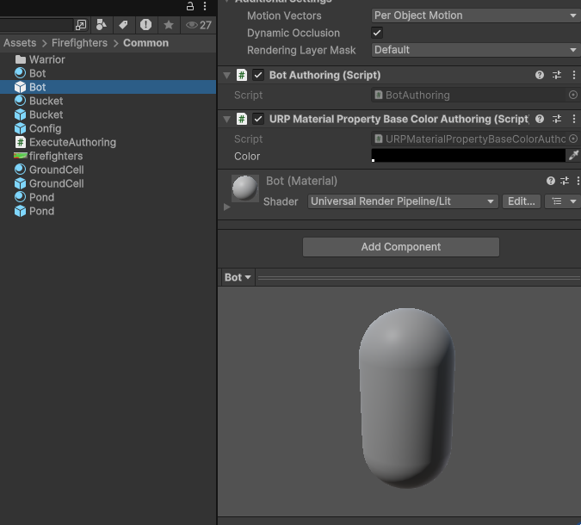Screen dimensions: 581x525
Task: Activate the Color eyedropper tool
Action: click(573, 156)
